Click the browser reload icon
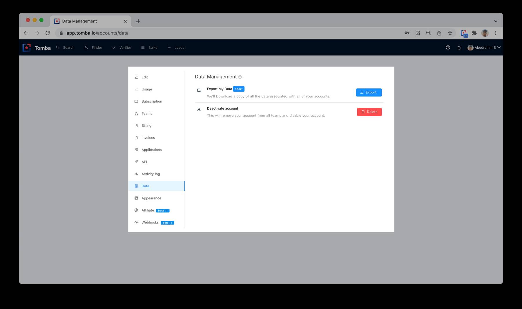The image size is (522, 309). point(48,33)
